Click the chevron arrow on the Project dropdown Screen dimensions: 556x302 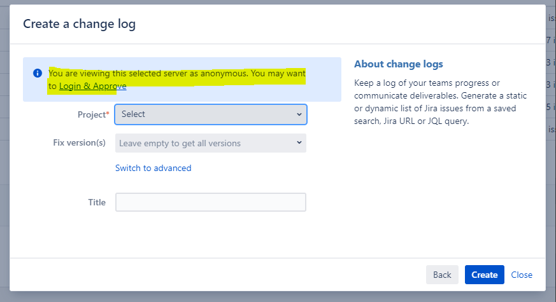[299, 114]
